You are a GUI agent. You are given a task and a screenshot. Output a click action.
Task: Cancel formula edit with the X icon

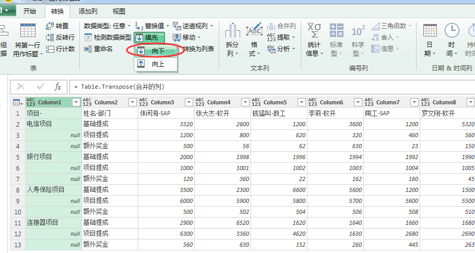(21, 87)
